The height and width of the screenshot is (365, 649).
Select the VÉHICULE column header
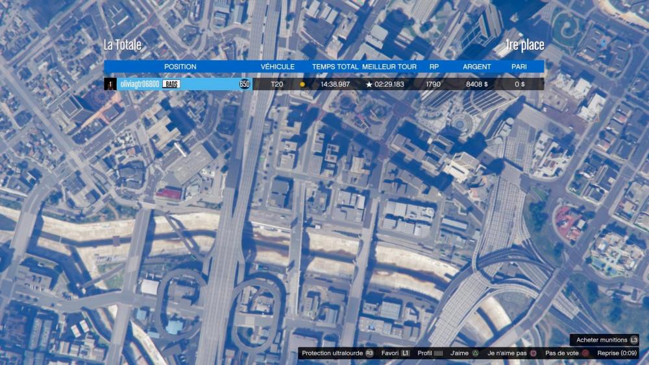pyautogui.click(x=277, y=67)
